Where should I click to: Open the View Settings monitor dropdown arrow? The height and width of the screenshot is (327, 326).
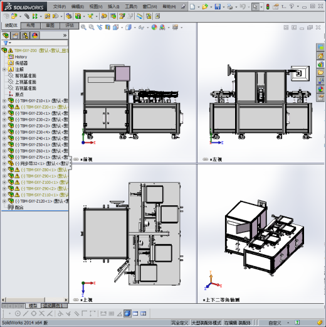tap(181, 28)
